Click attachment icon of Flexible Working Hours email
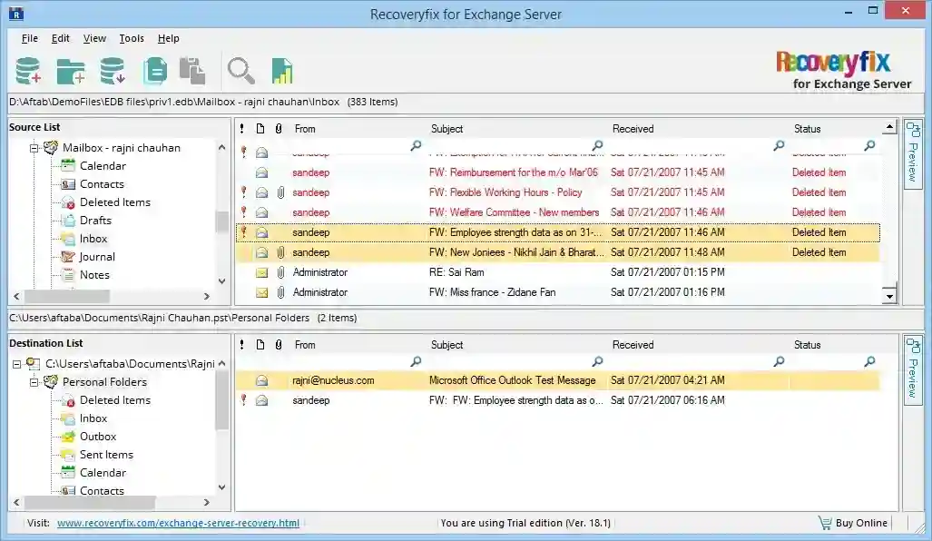932x541 pixels. 280,192
